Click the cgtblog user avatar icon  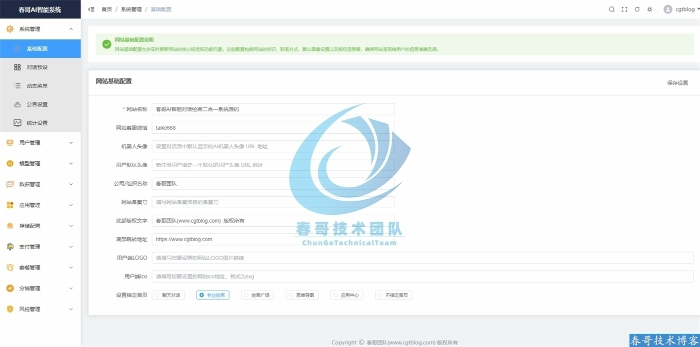(667, 9)
